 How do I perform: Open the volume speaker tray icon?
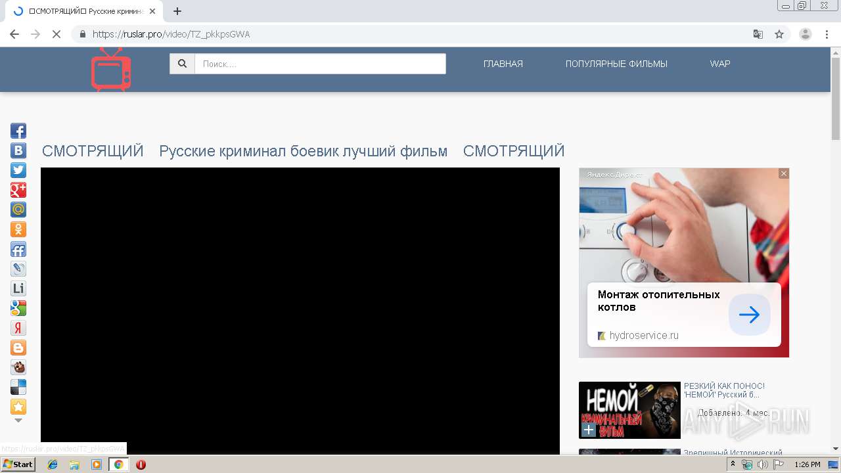(x=762, y=464)
